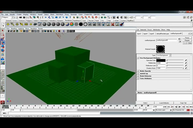Click the Input connections icon beside useBackground field

[180, 39]
